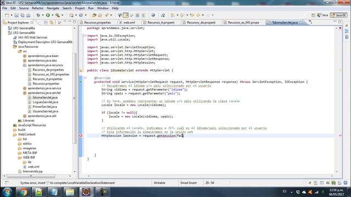Open Google Chrome from the taskbar
The image size is (351, 197).
(23, 192)
